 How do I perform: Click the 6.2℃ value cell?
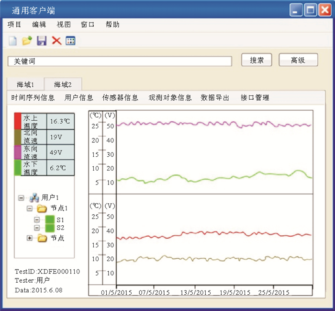(x=60, y=168)
